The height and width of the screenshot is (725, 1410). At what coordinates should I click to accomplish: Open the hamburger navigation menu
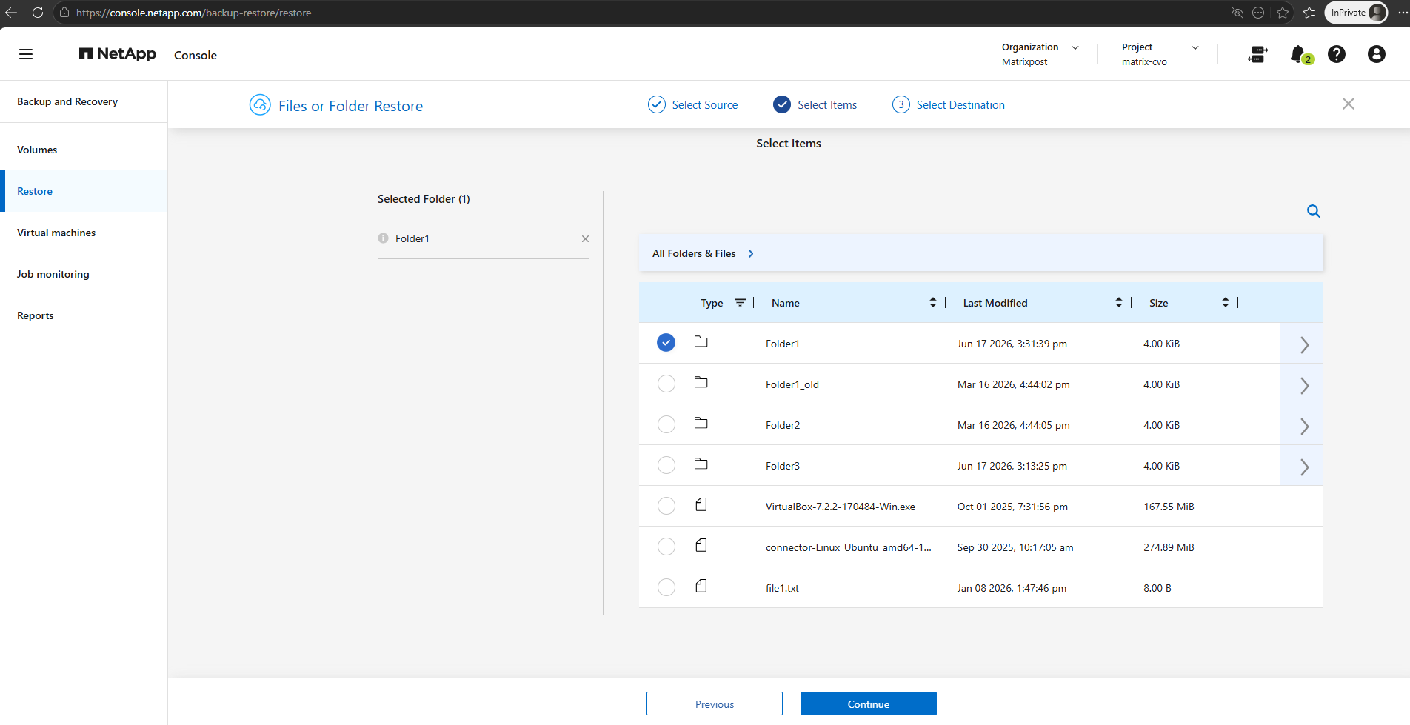[26, 54]
